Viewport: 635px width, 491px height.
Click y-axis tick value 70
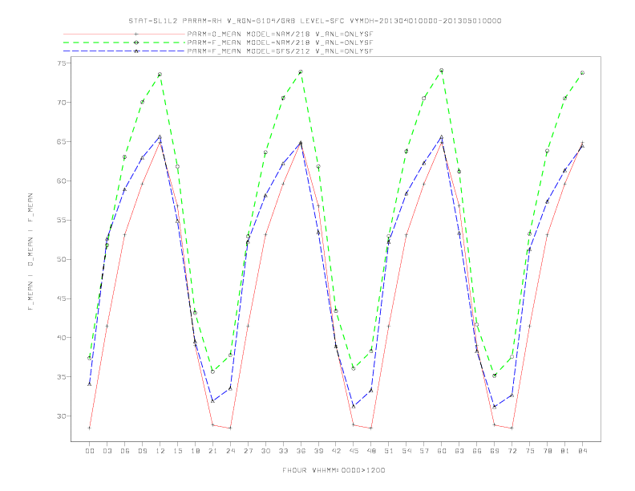pos(62,103)
